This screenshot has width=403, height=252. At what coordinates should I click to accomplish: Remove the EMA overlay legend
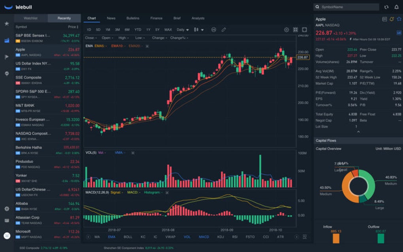(147, 46)
